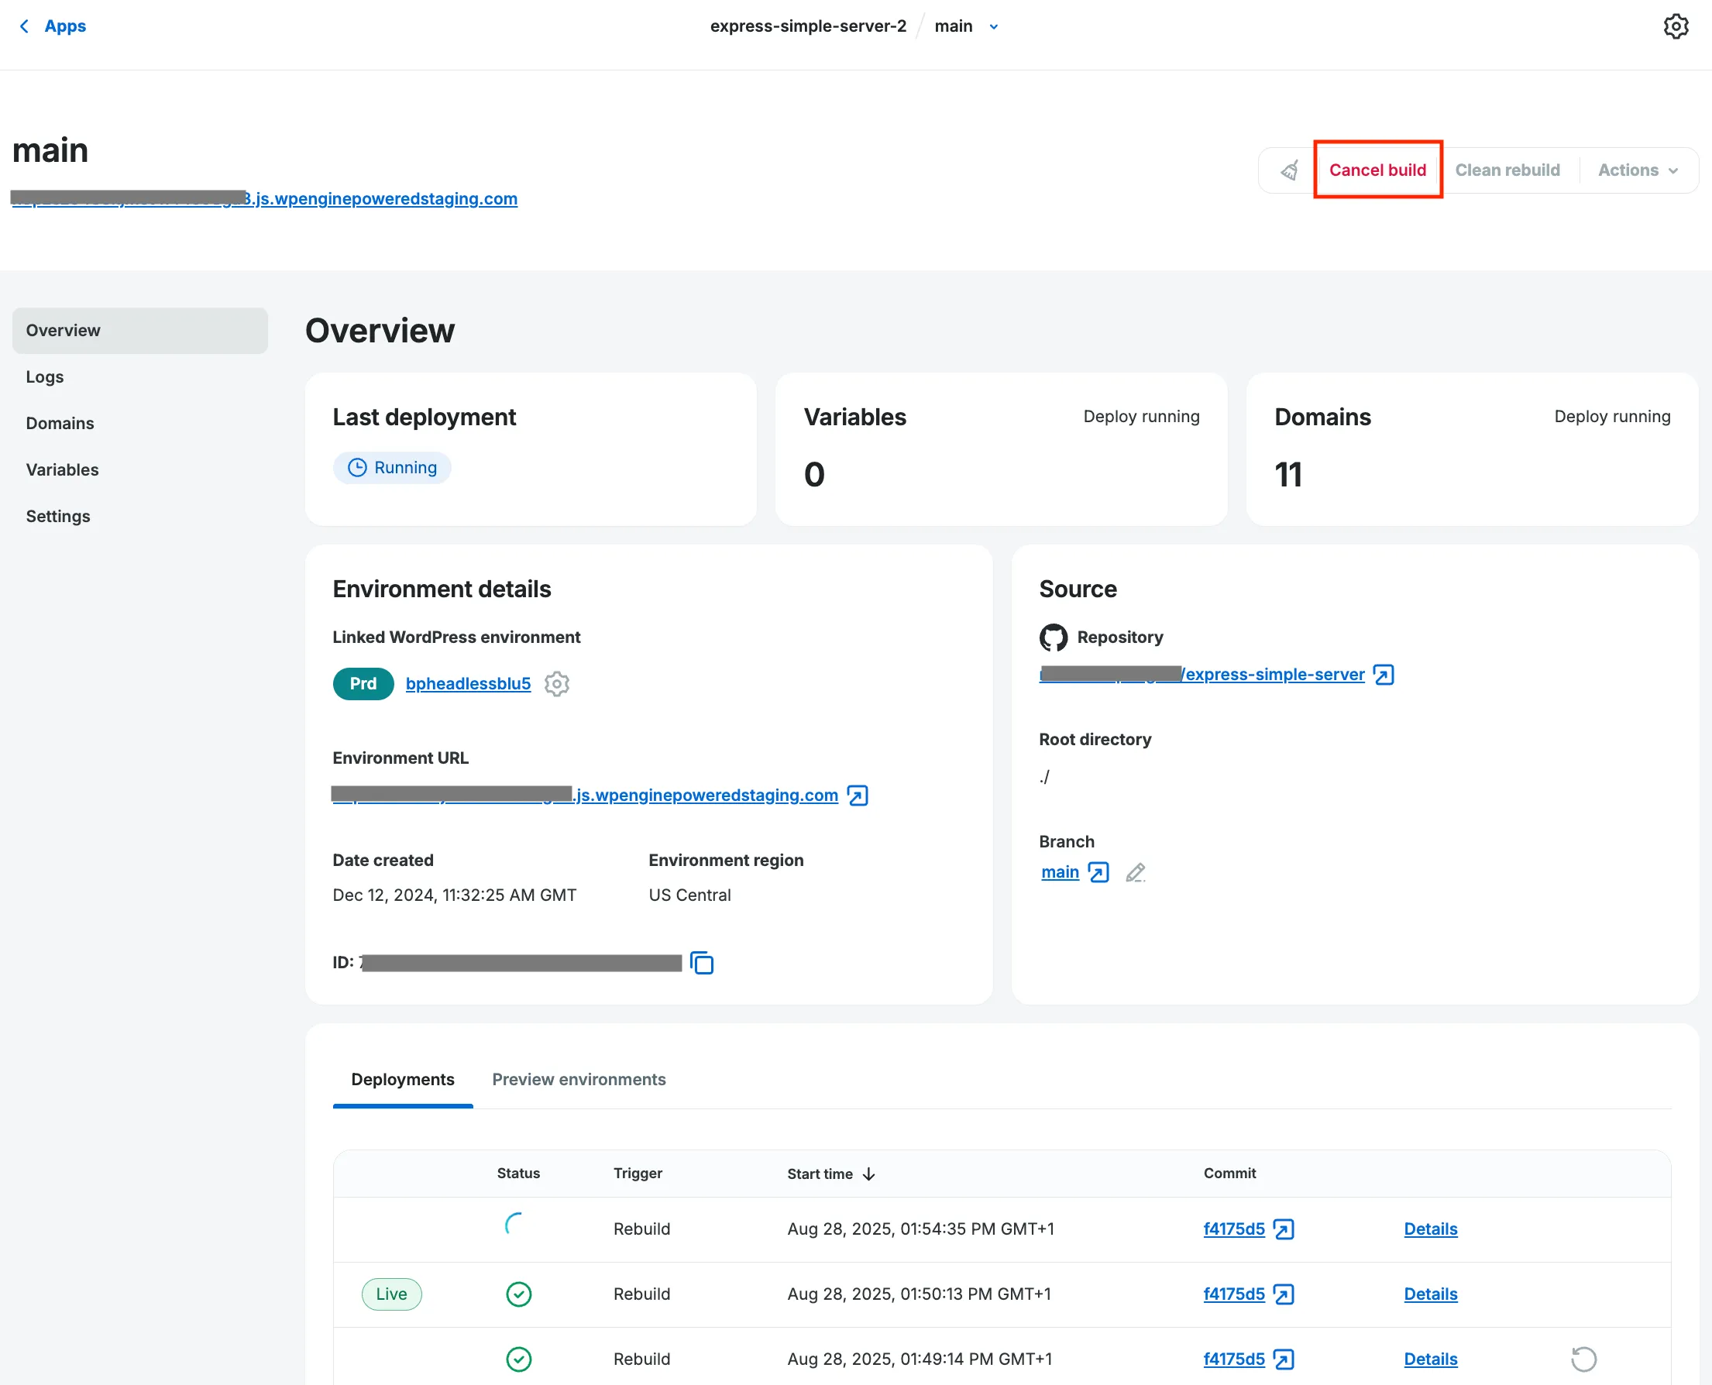Edit branch using the pencil icon

click(1135, 873)
